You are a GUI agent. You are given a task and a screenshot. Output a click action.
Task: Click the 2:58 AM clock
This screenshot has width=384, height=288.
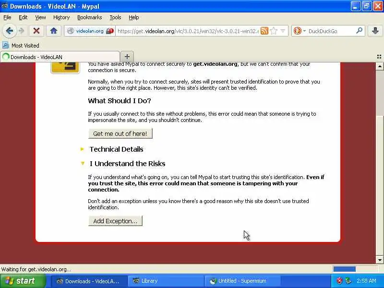click(366, 281)
